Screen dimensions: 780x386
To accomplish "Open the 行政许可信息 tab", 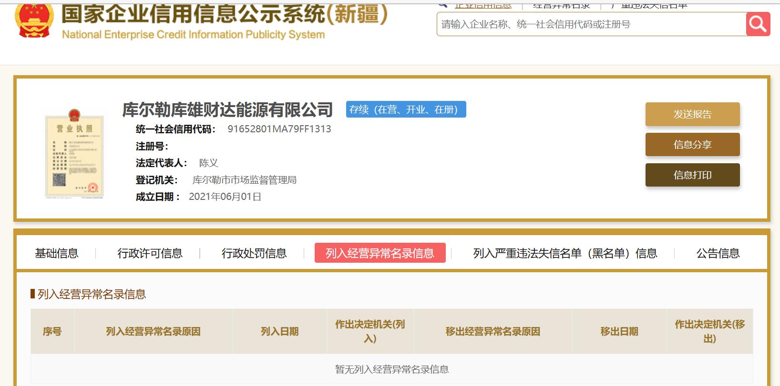I will [x=150, y=253].
